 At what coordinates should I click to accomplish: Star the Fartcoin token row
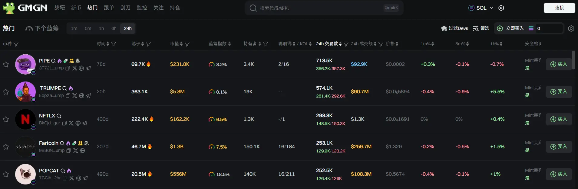[6, 147]
